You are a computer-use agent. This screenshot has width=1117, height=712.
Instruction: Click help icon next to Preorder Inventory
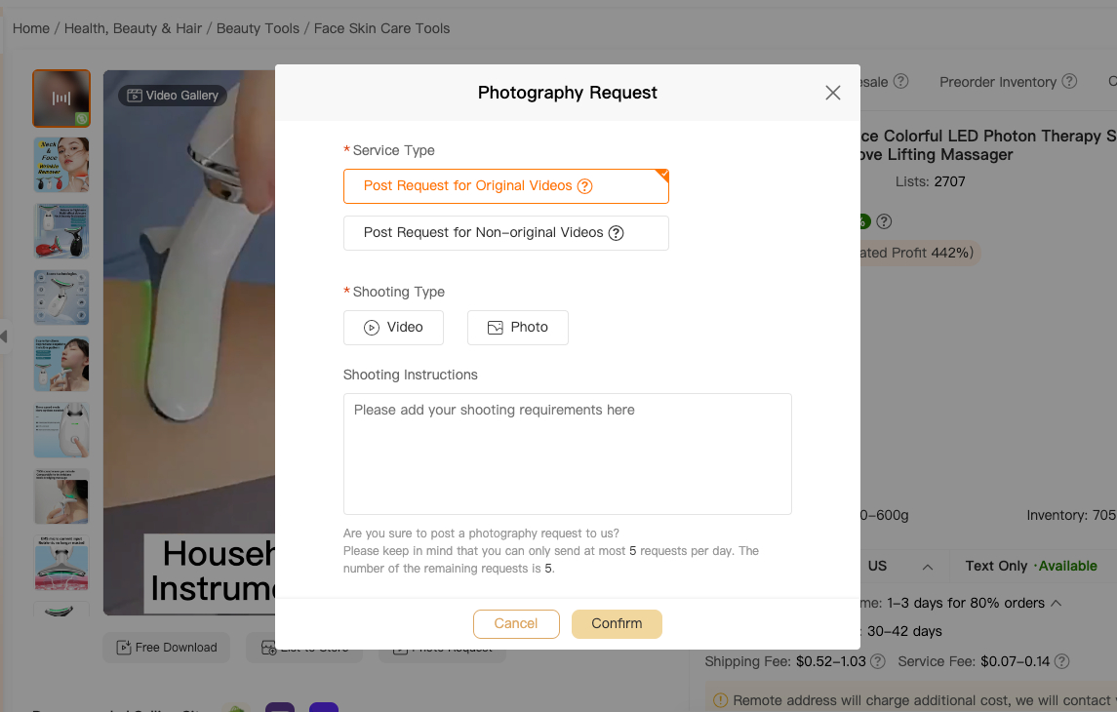click(x=1069, y=82)
